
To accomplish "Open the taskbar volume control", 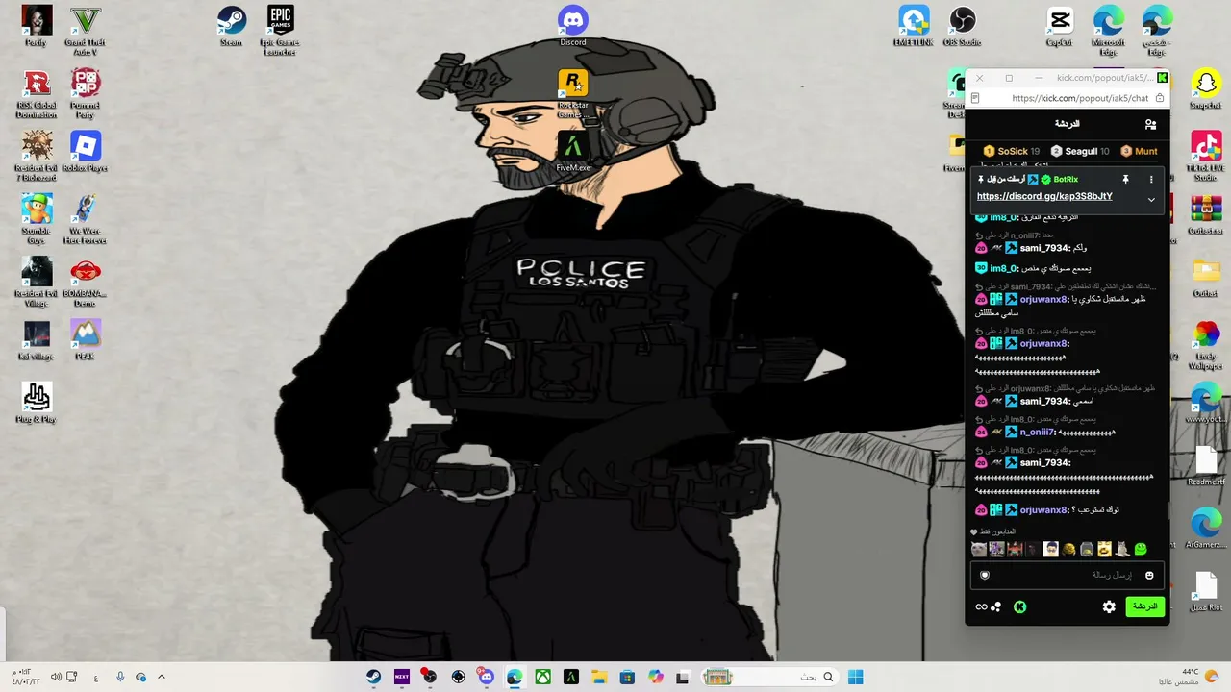I will [x=56, y=677].
